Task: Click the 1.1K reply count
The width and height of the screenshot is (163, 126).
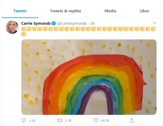Action: tap(32, 121)
